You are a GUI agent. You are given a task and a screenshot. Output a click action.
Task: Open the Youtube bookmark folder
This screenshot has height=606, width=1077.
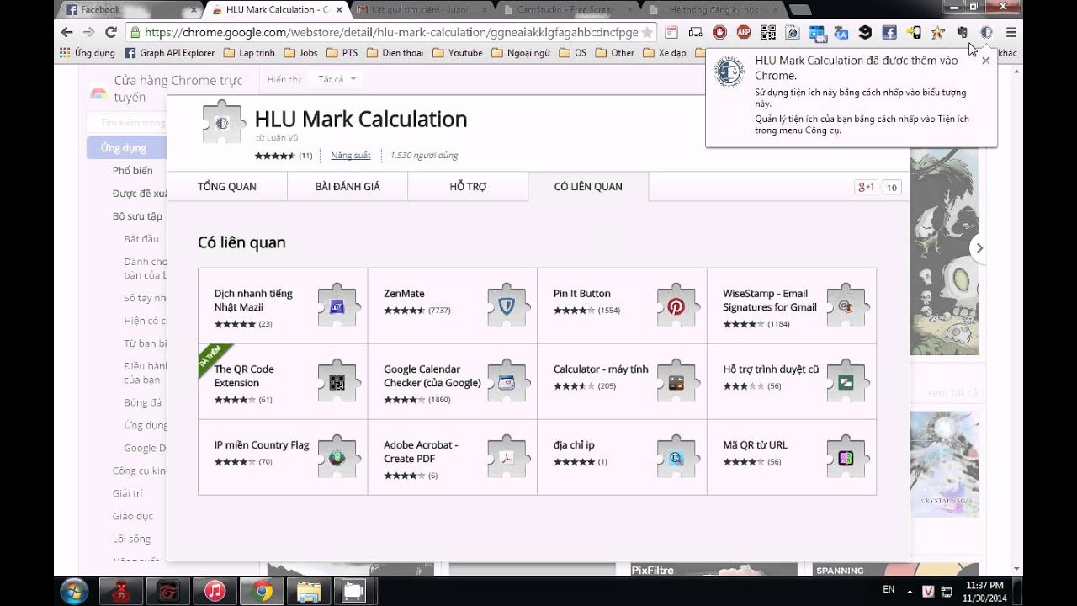click(458, 52)
